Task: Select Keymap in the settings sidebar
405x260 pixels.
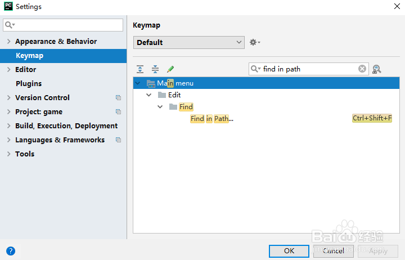Action: (x=63, y=56)
